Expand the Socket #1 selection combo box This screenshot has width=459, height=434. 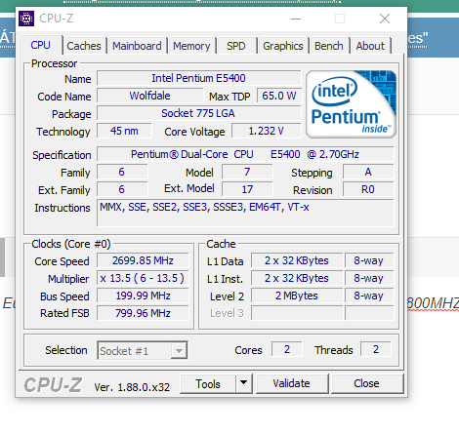coord(143,350)
